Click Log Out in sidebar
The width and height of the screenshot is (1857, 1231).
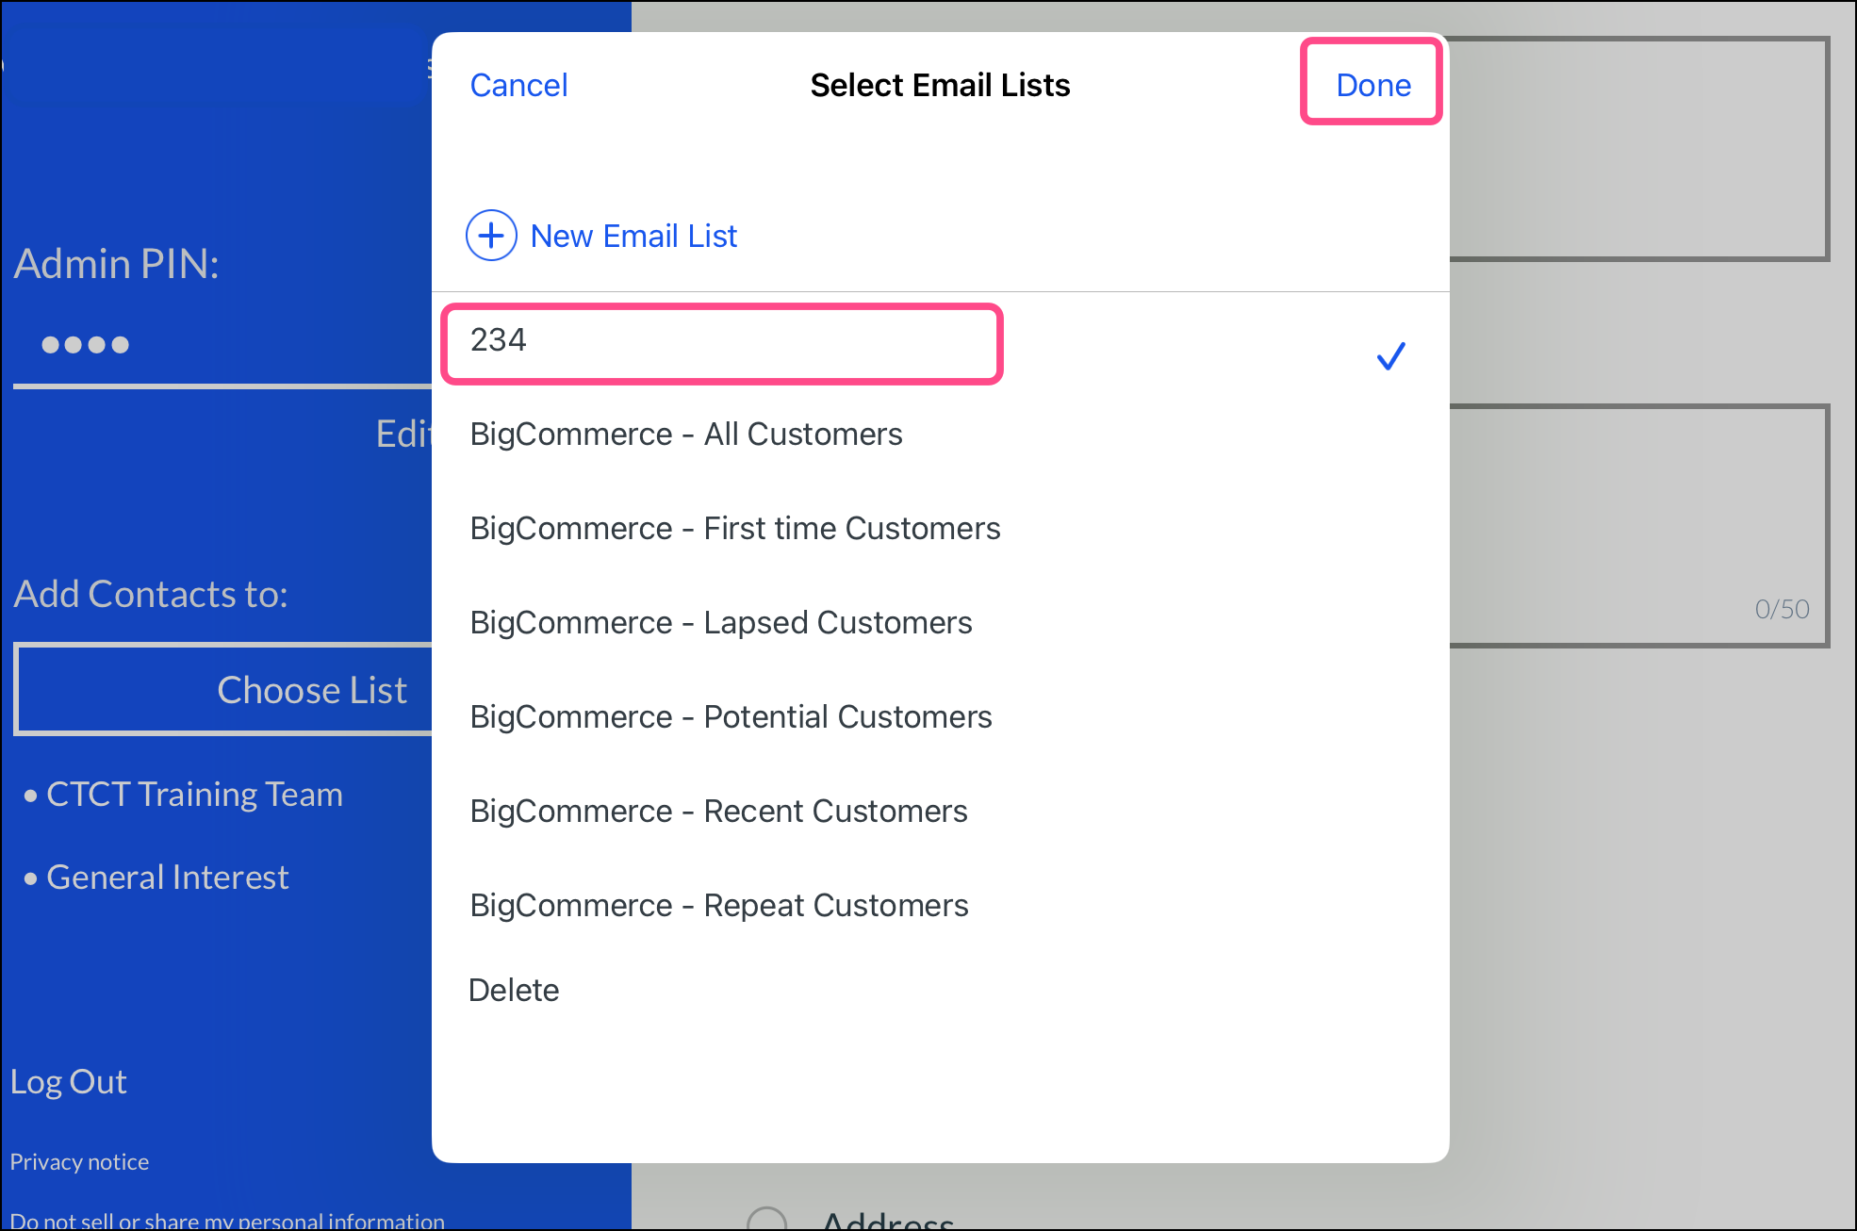pyautogui.click(x=68, y=1082)
